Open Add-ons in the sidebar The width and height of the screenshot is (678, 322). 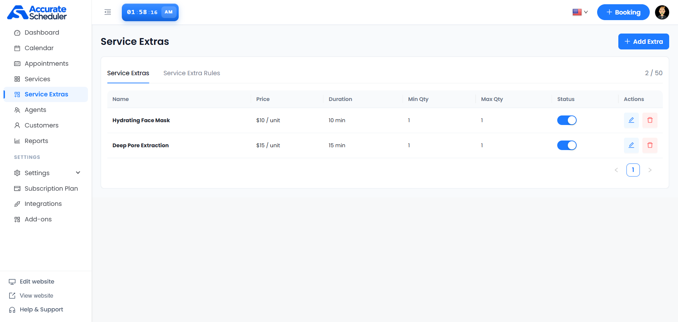[46, 219]
